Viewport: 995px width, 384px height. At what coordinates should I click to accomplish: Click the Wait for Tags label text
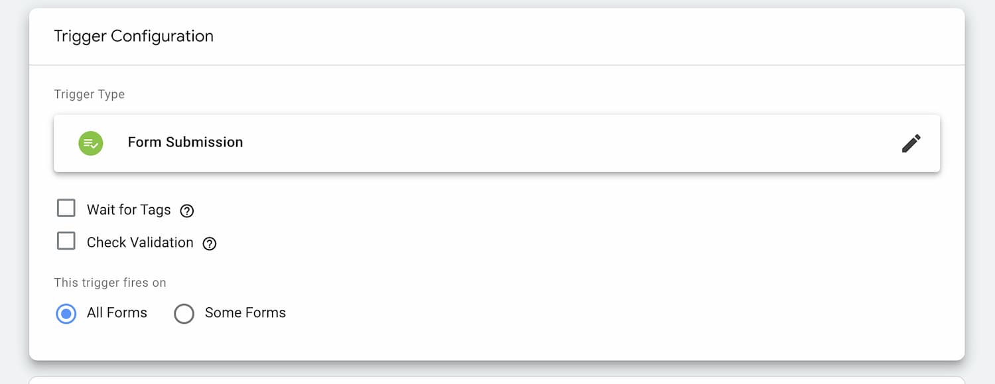pyautogui.click(x=129, y=210)
